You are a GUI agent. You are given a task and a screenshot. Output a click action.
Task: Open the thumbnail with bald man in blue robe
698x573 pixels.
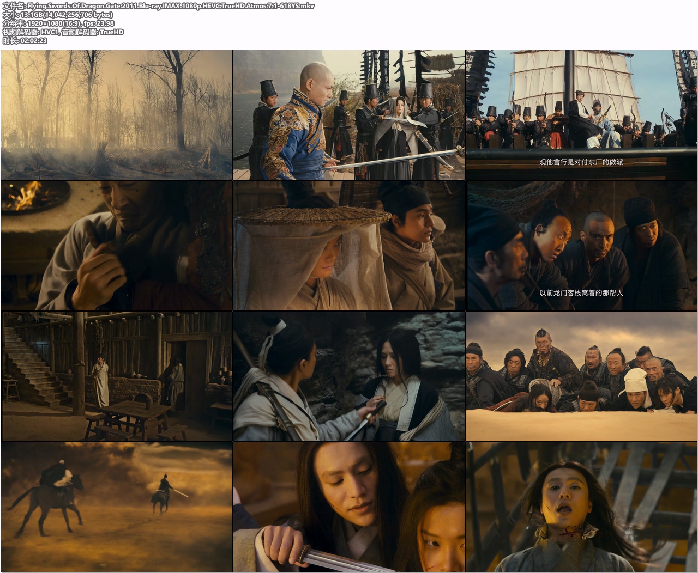click(x=349, y=115)
